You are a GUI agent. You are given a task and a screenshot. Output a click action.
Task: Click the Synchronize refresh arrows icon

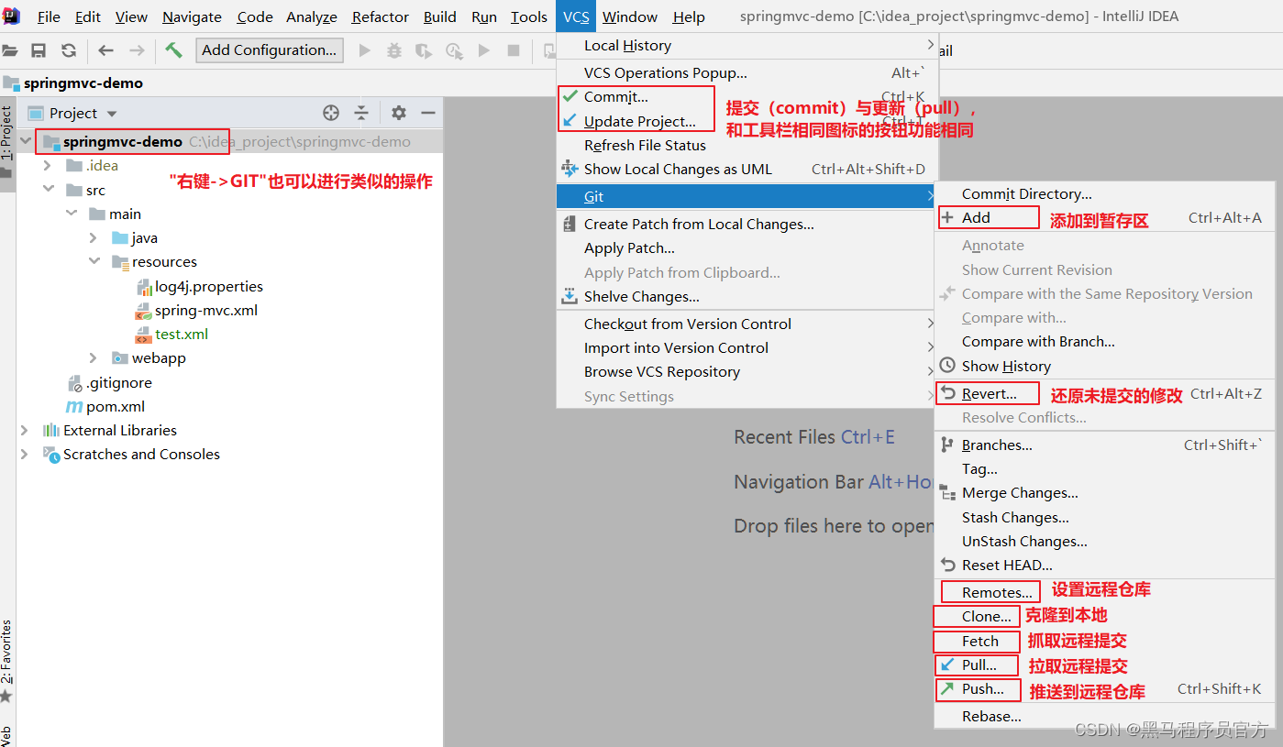69,50
